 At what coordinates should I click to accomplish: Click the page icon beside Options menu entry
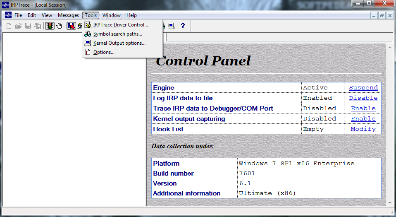click(88, 52)
